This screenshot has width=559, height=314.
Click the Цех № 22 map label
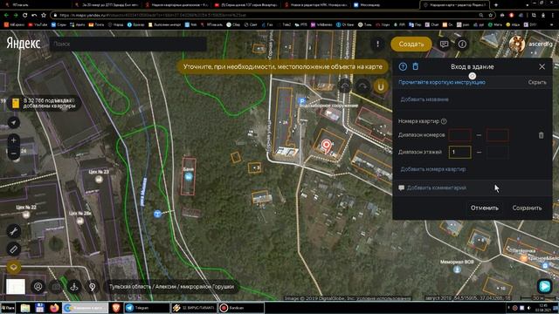(x=26, y=207)
